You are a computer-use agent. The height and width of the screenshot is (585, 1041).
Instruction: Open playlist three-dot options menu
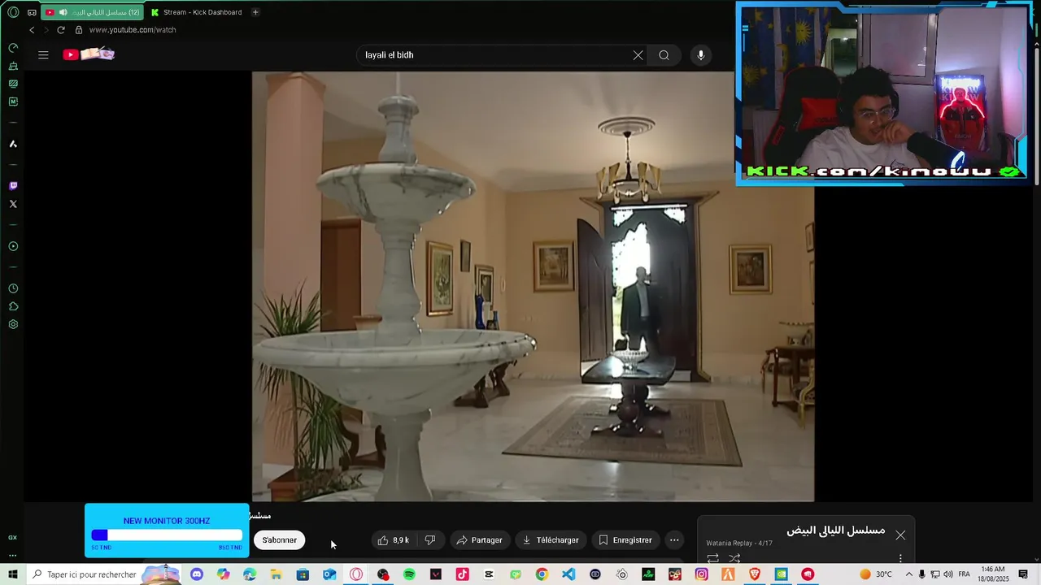pyautogui.click(x=900, y=558)
